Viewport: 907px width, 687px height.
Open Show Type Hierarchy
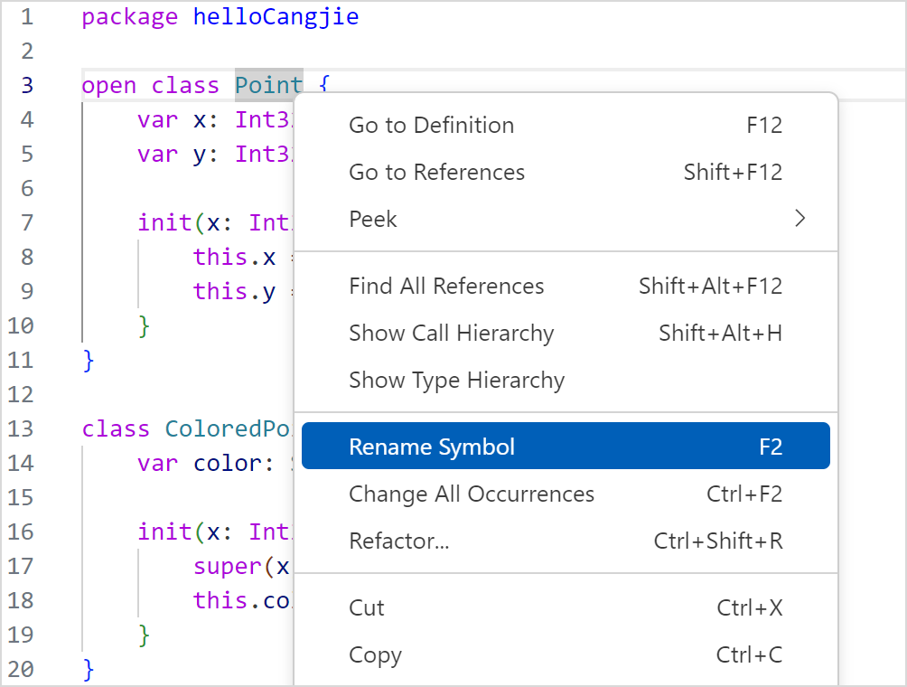(456, 381)
